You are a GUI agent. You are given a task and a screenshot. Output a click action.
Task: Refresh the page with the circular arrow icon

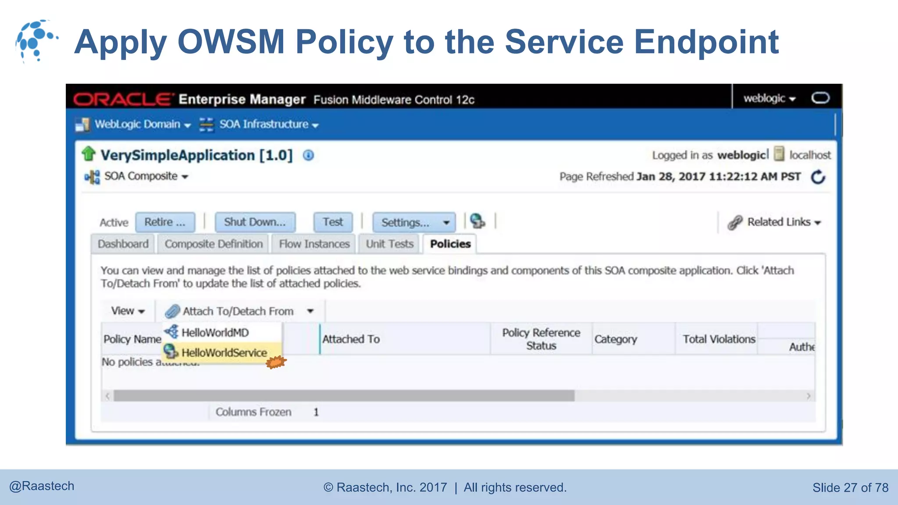[x=818, y=177]
